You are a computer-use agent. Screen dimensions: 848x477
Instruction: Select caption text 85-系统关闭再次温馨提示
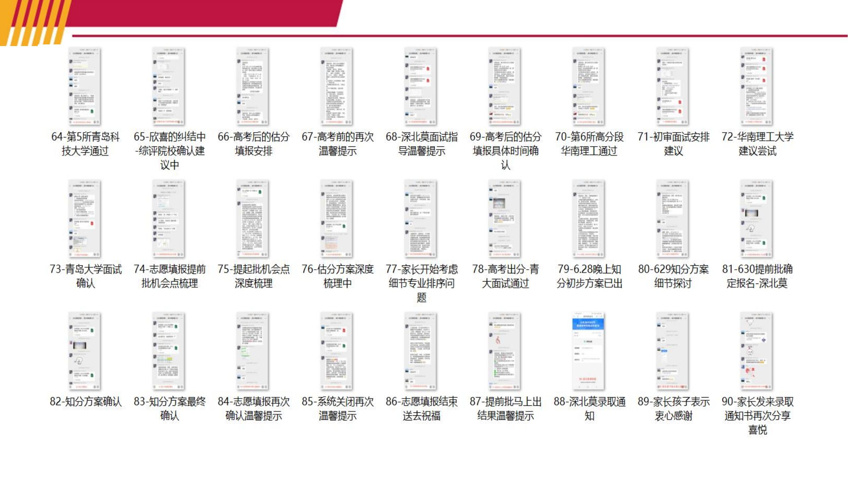coord(337,409)
